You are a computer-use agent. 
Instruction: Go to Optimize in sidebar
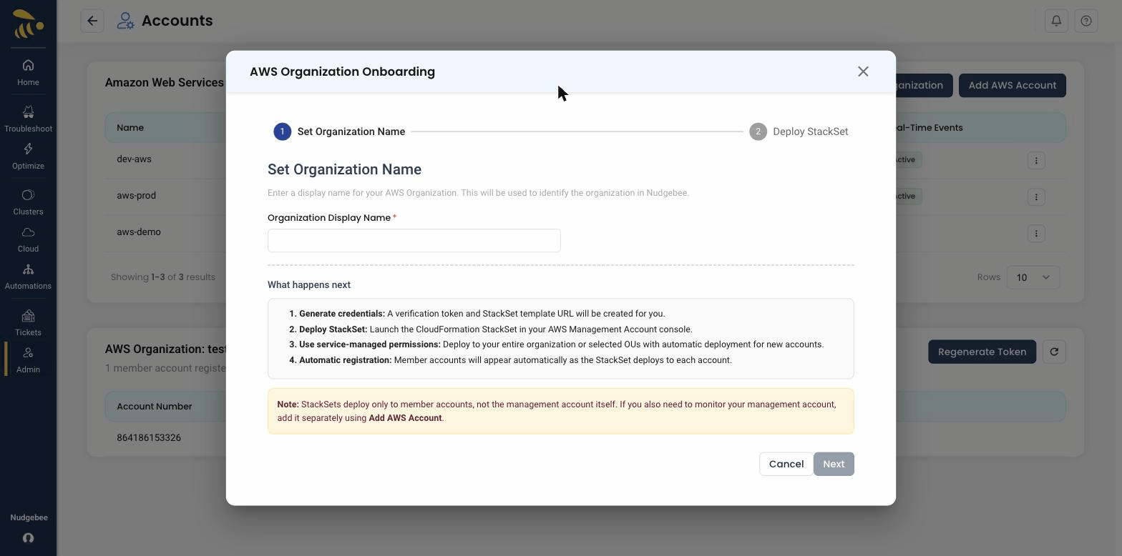pos(28,156)
